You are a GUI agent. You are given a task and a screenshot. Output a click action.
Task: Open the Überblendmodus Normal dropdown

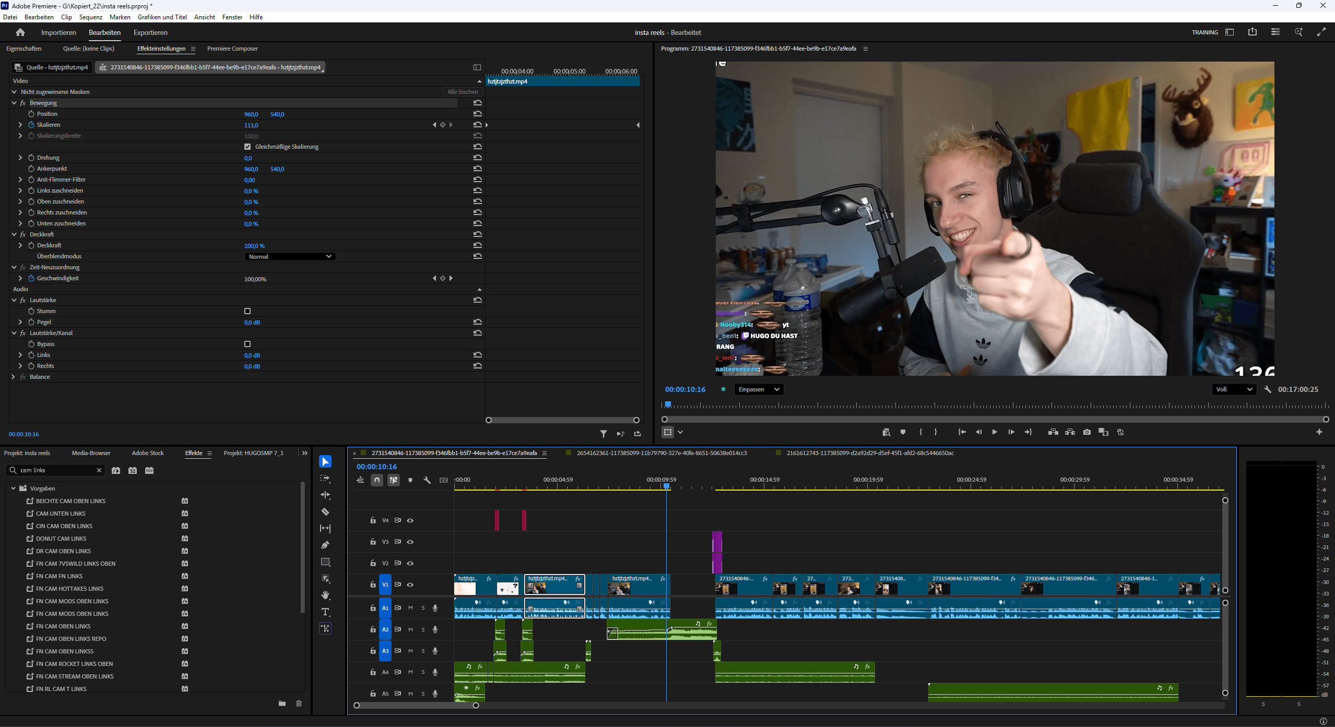pos(290,256)
